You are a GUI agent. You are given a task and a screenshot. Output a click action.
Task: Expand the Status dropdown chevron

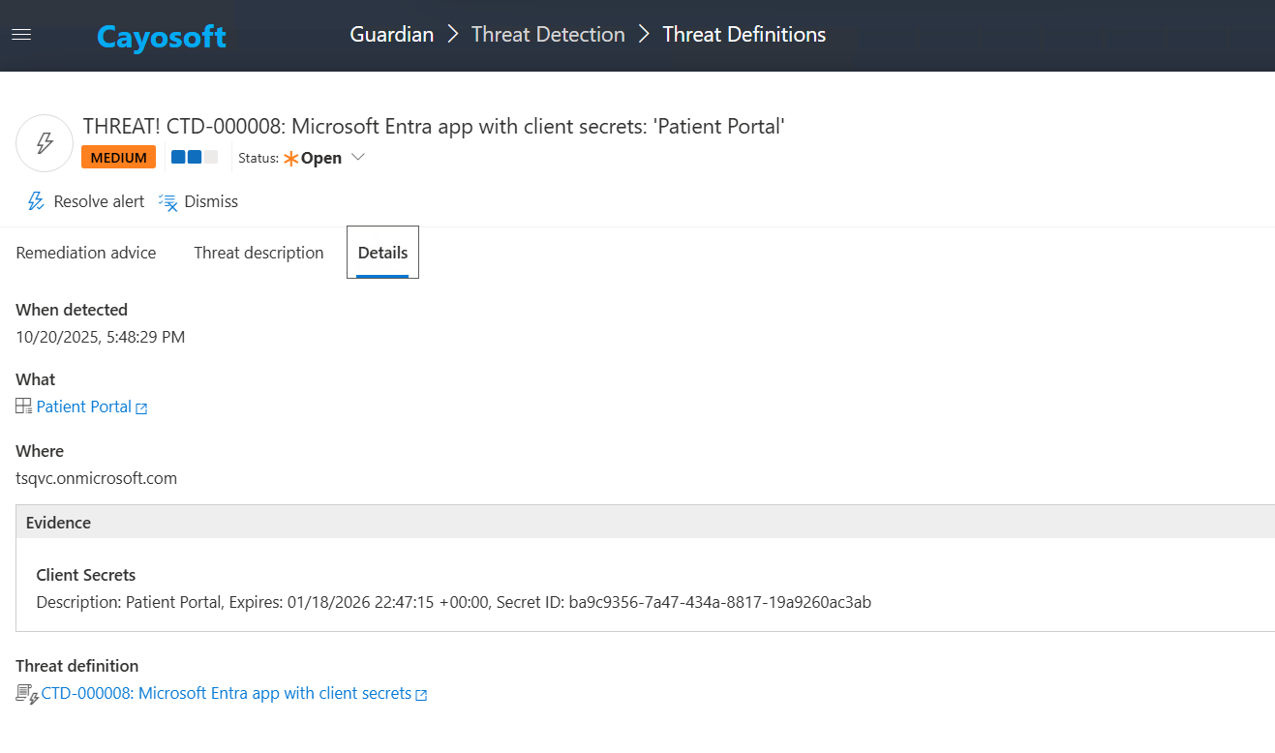click(x=357, y=158)
